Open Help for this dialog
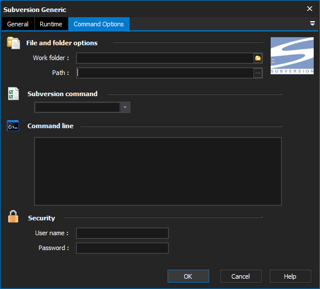This screenshot has height=289, width=320. [290, 276]
